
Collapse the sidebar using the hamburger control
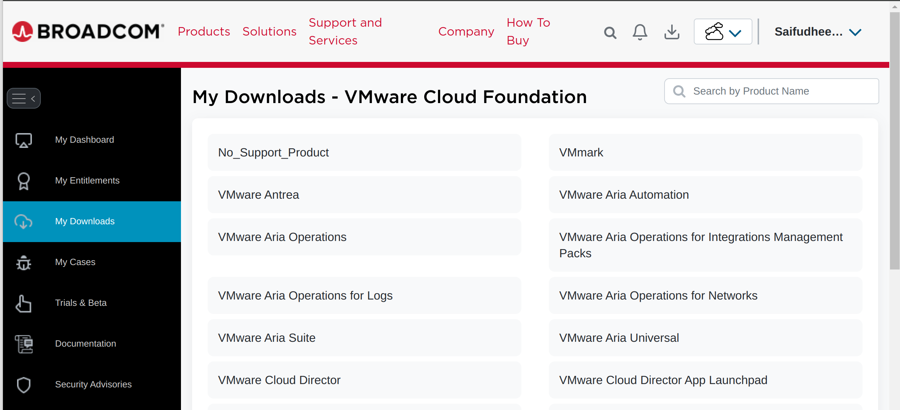(x=23, y=98)
